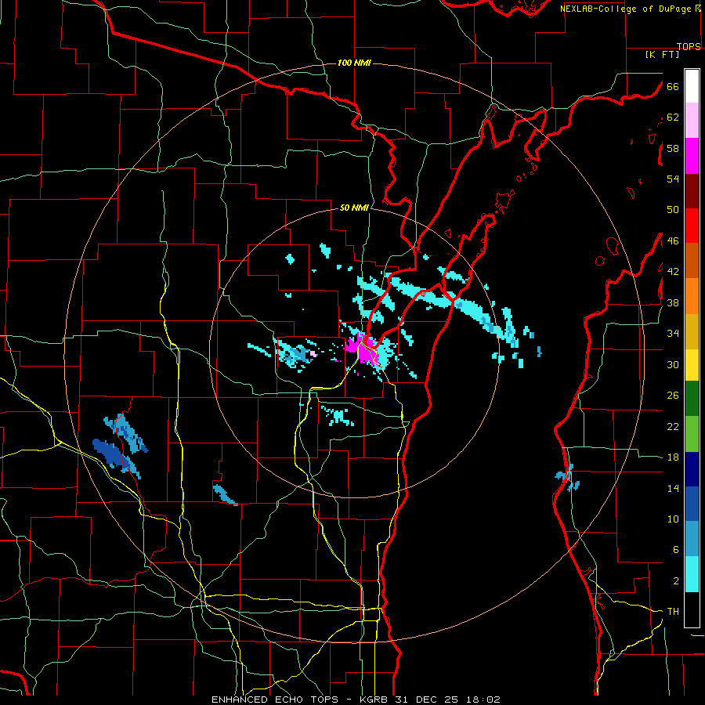The width and height of the screenshot is (705, 705).
Task: Click the cyan swatch between 2 and 6
Action: (x=692, y=573)
